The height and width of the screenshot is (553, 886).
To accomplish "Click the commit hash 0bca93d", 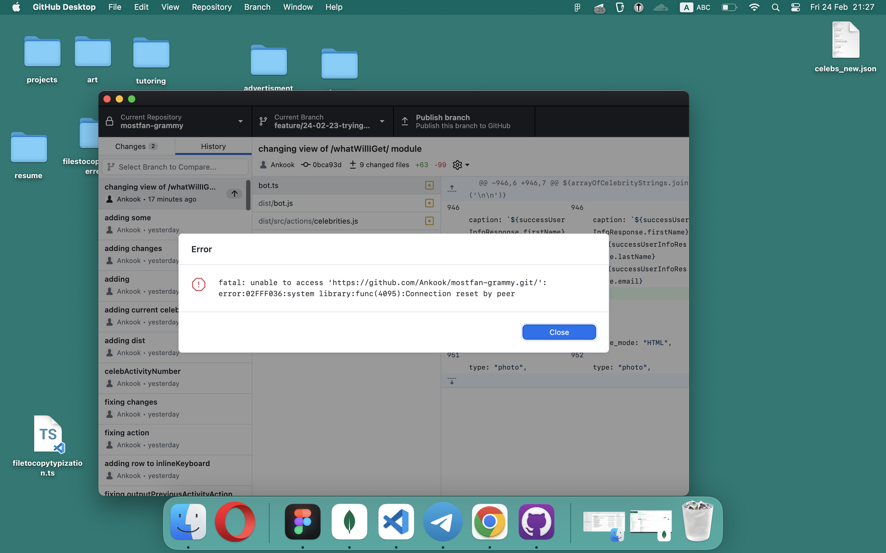I will click(327, 165).
